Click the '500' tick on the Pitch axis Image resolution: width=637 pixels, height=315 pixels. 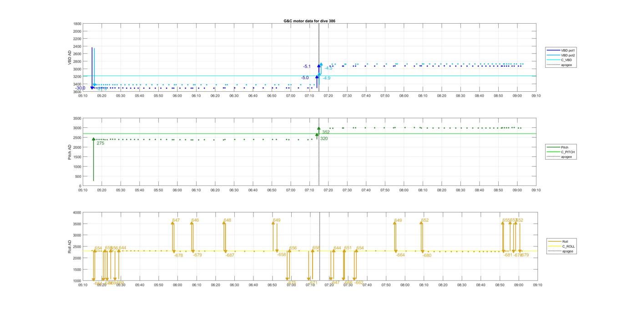coord(78,177)
